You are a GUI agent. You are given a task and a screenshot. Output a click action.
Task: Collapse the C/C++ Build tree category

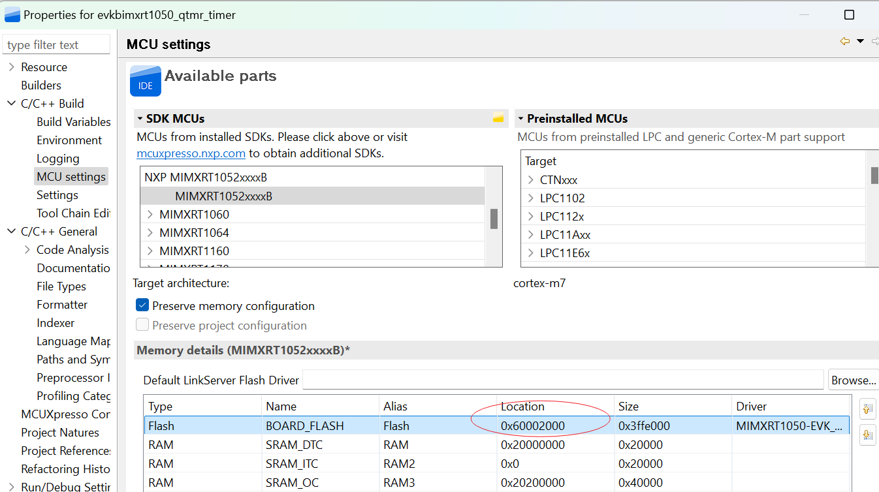click(x=12, y=104)
